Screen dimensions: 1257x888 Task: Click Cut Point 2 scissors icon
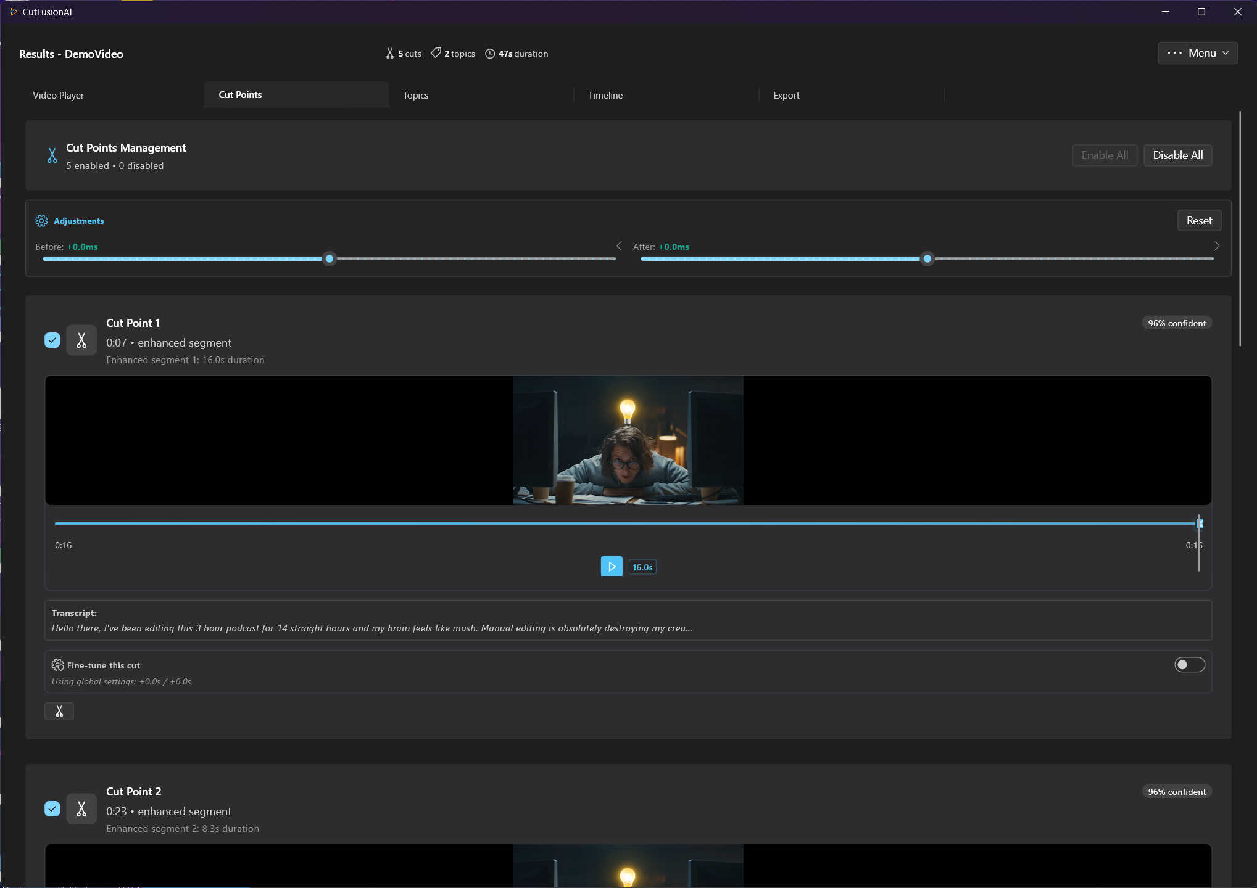(81, 809)
